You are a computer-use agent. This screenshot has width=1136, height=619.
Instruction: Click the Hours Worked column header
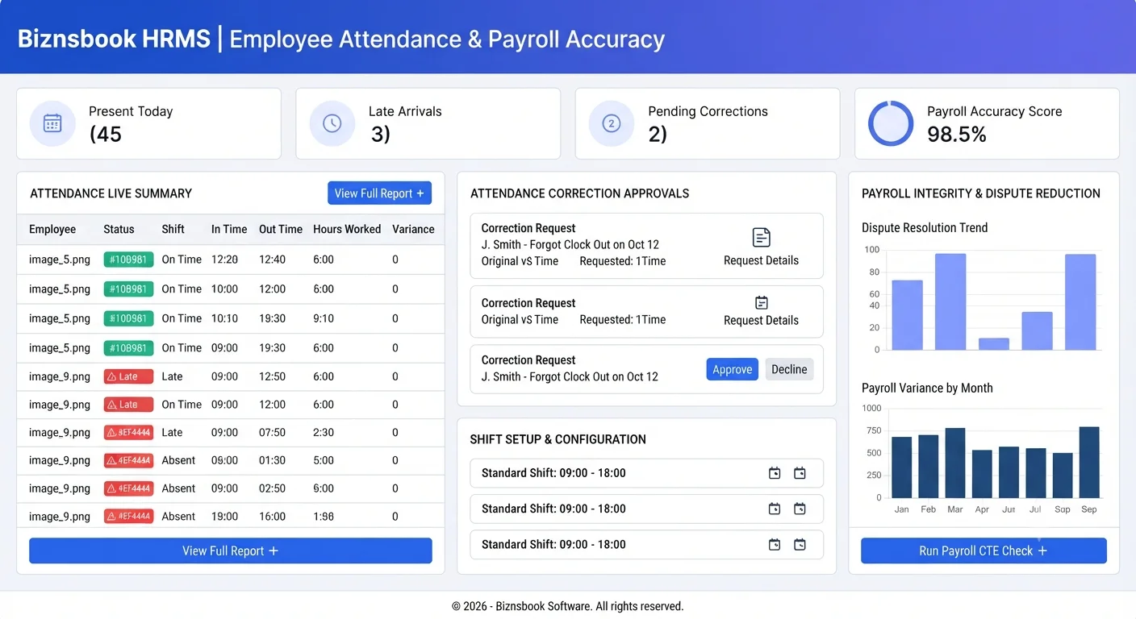[x=347, y=229]
